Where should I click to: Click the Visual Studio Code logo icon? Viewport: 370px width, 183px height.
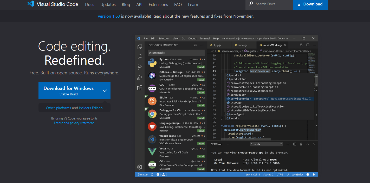pyautogui.click(x=31, y=4)
